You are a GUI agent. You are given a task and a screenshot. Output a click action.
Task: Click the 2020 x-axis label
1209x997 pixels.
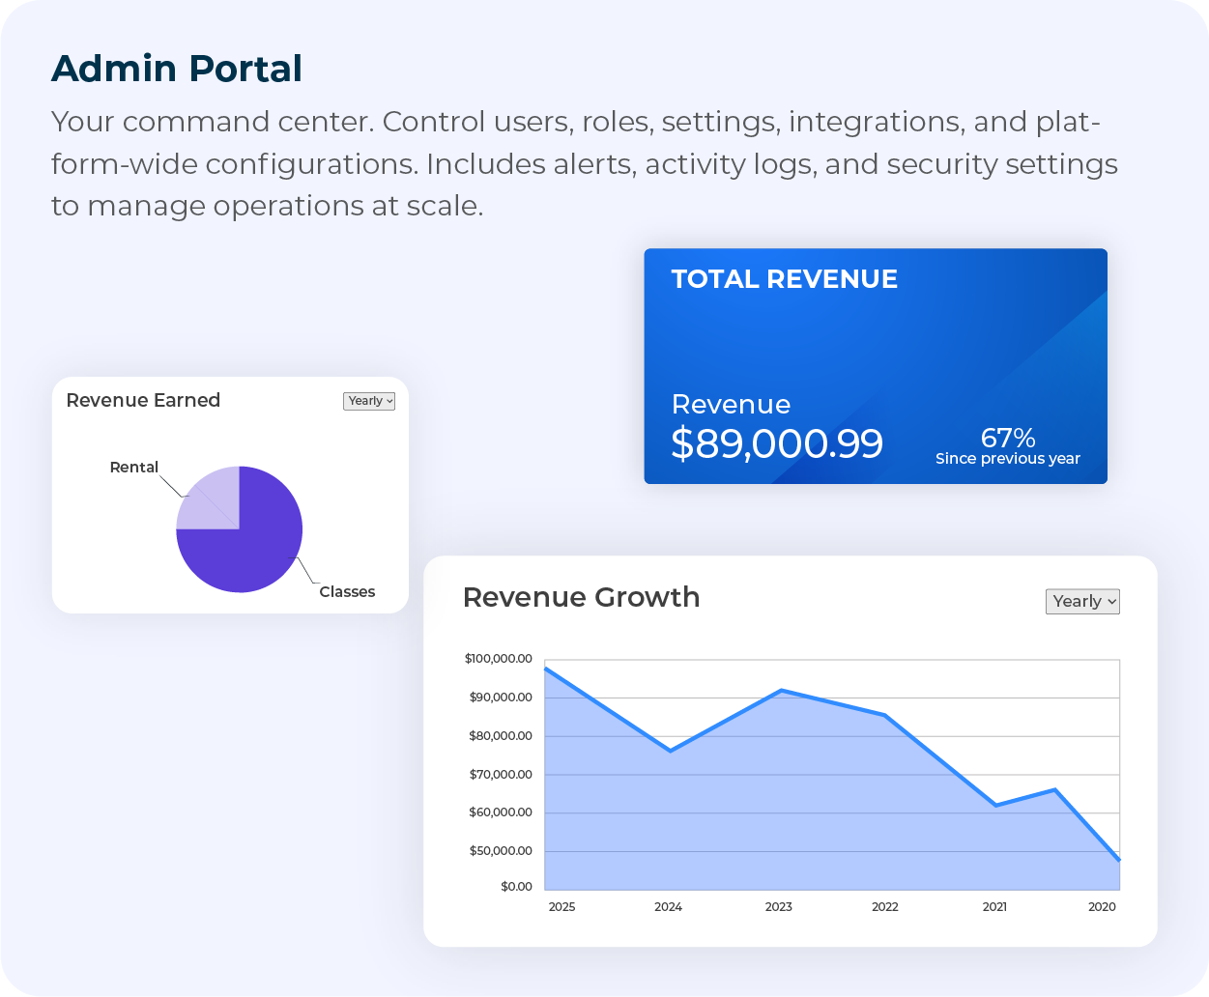point(1102,907)
